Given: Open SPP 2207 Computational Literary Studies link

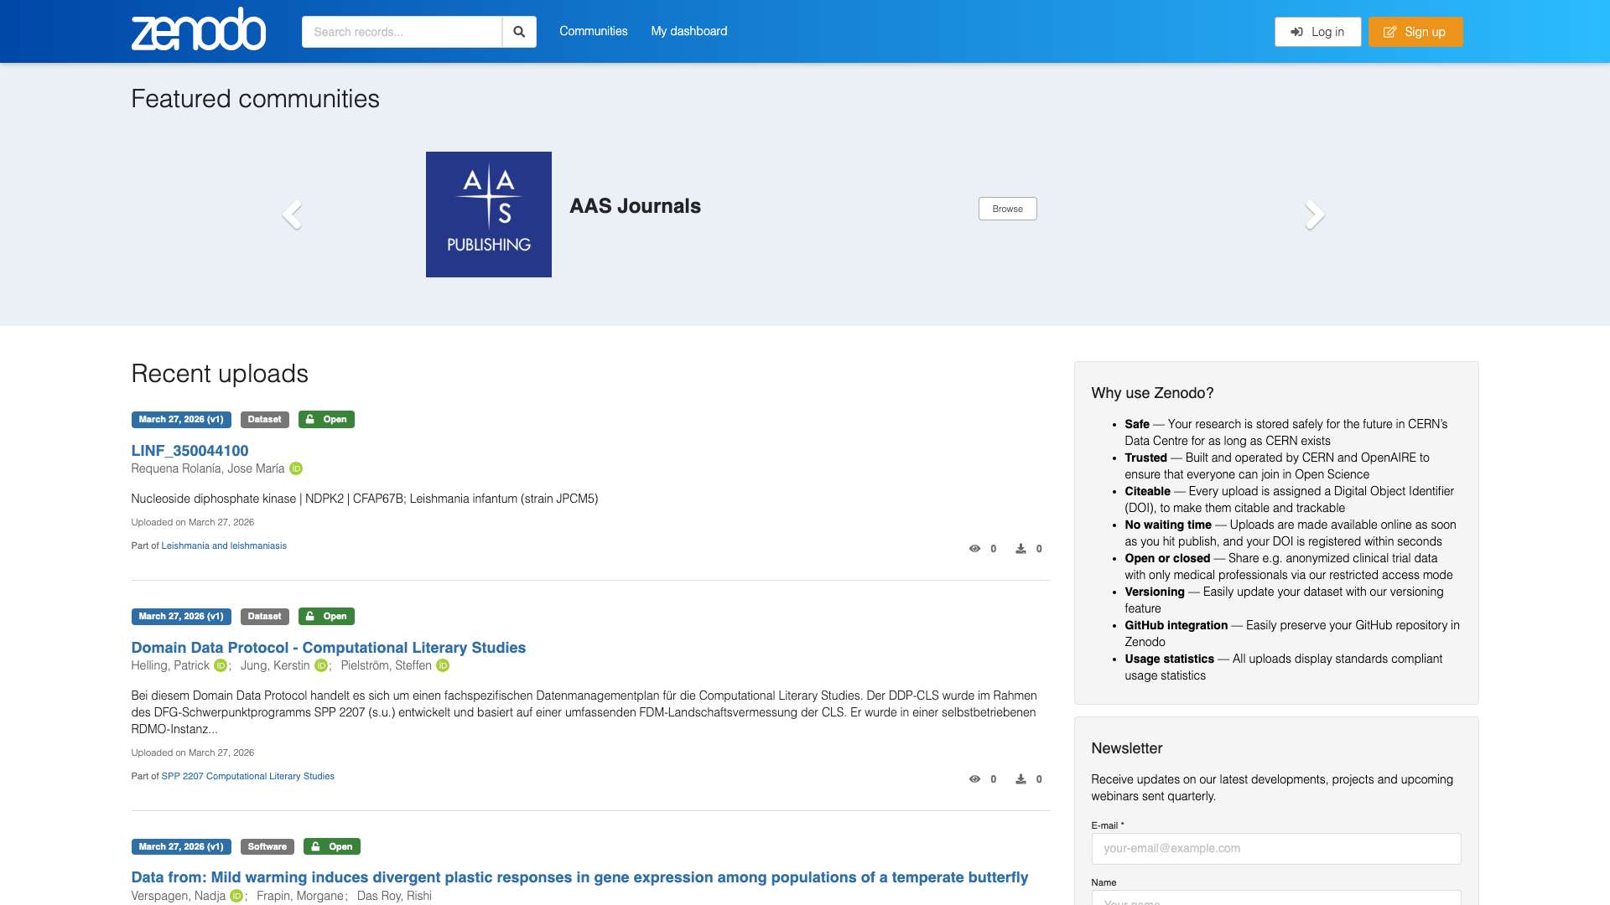Looking at the screenshot, I should coord(248,776).
